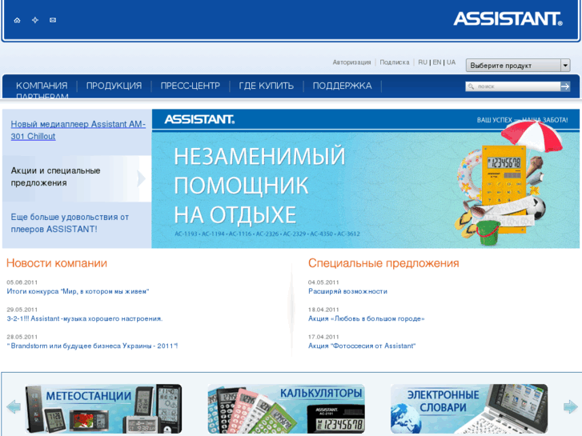Open news '3-2-1!!! Assistant -музыка хорошего настроения.'
Viewport: 582px width, 436px height.
click(x=85, y=318)
